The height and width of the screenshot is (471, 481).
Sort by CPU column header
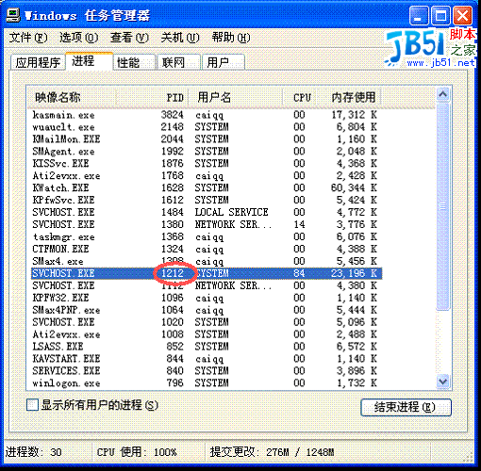(299, 97)
